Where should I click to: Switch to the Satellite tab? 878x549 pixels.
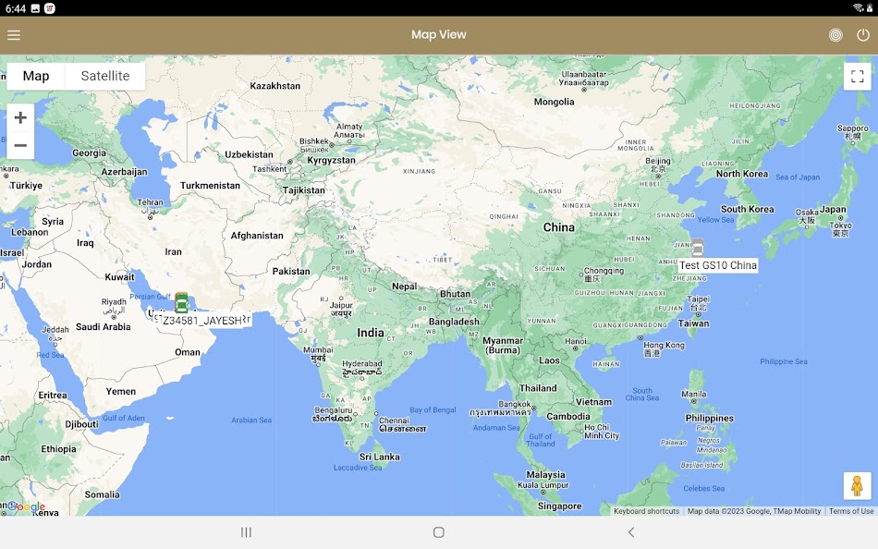(104, 75)
